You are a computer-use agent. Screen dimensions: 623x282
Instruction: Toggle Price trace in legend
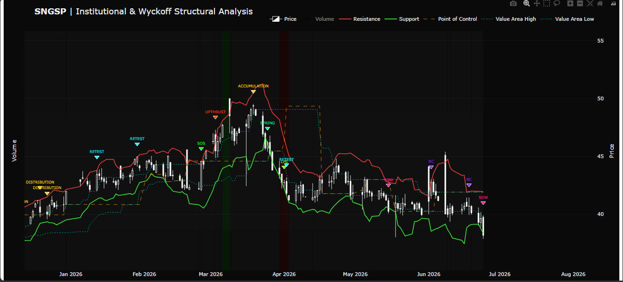283,19
